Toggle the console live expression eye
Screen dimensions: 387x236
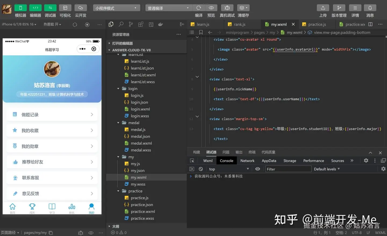point(257,169)
